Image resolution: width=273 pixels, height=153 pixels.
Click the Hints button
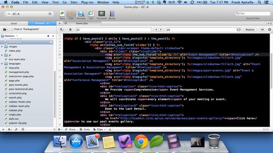click(x=85, y=129)
